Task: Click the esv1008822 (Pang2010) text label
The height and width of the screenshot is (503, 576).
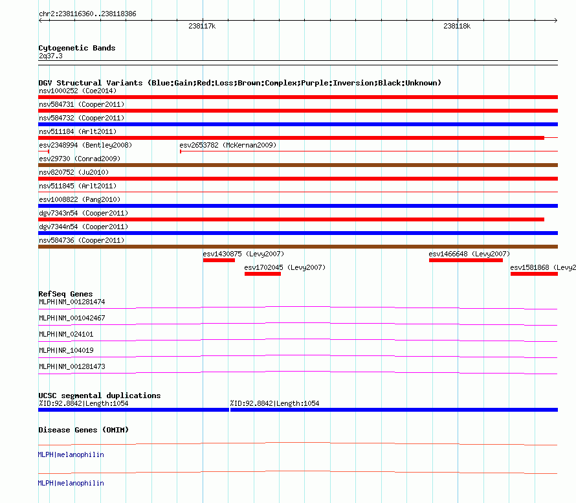Action: coord(80,199)
